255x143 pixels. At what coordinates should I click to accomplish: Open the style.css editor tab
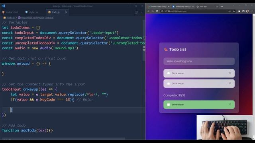32,12
